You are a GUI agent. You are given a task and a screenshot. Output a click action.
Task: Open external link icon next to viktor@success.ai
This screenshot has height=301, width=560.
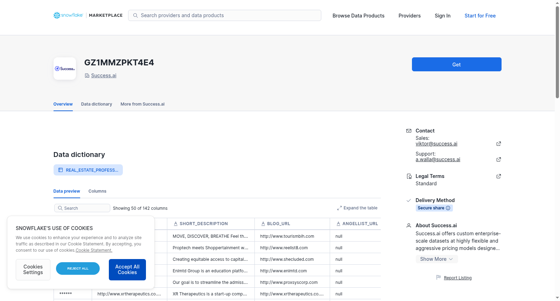(x=499, y=144)
